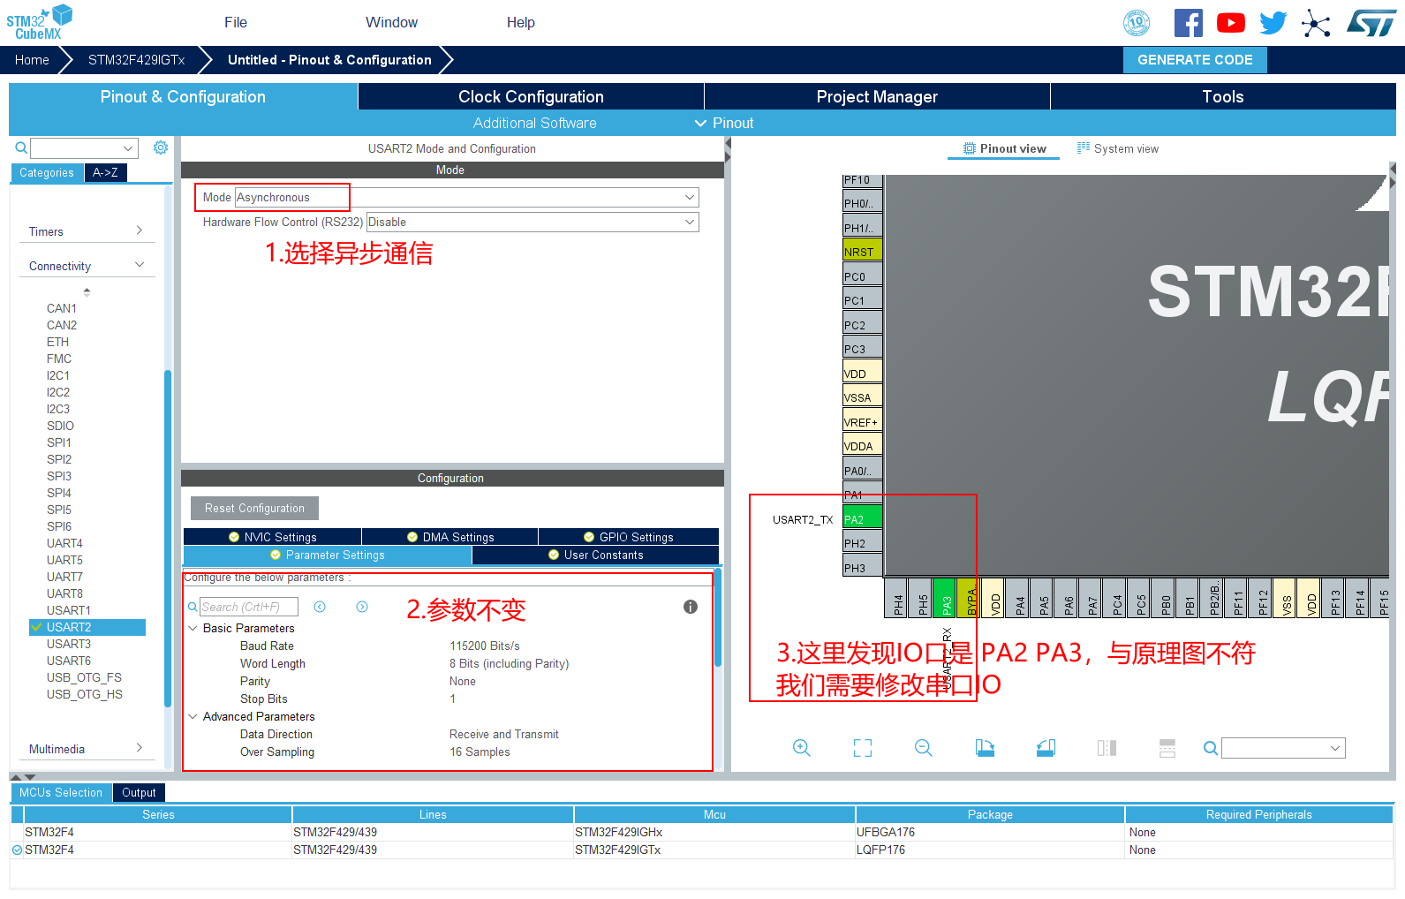
Task: Select the STM32F429IGTx row check icon
Action: point(17,850)
